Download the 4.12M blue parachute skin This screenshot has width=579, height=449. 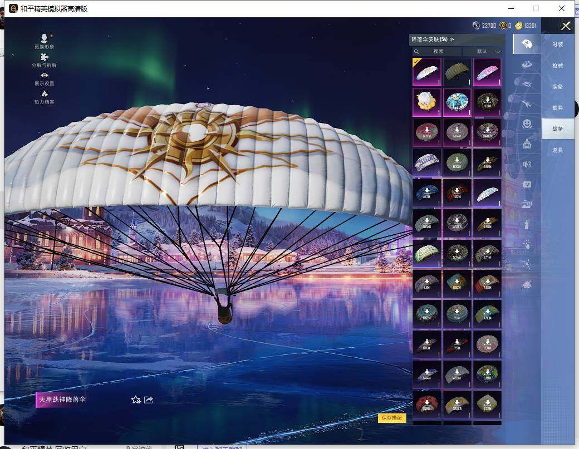[427, 193]
